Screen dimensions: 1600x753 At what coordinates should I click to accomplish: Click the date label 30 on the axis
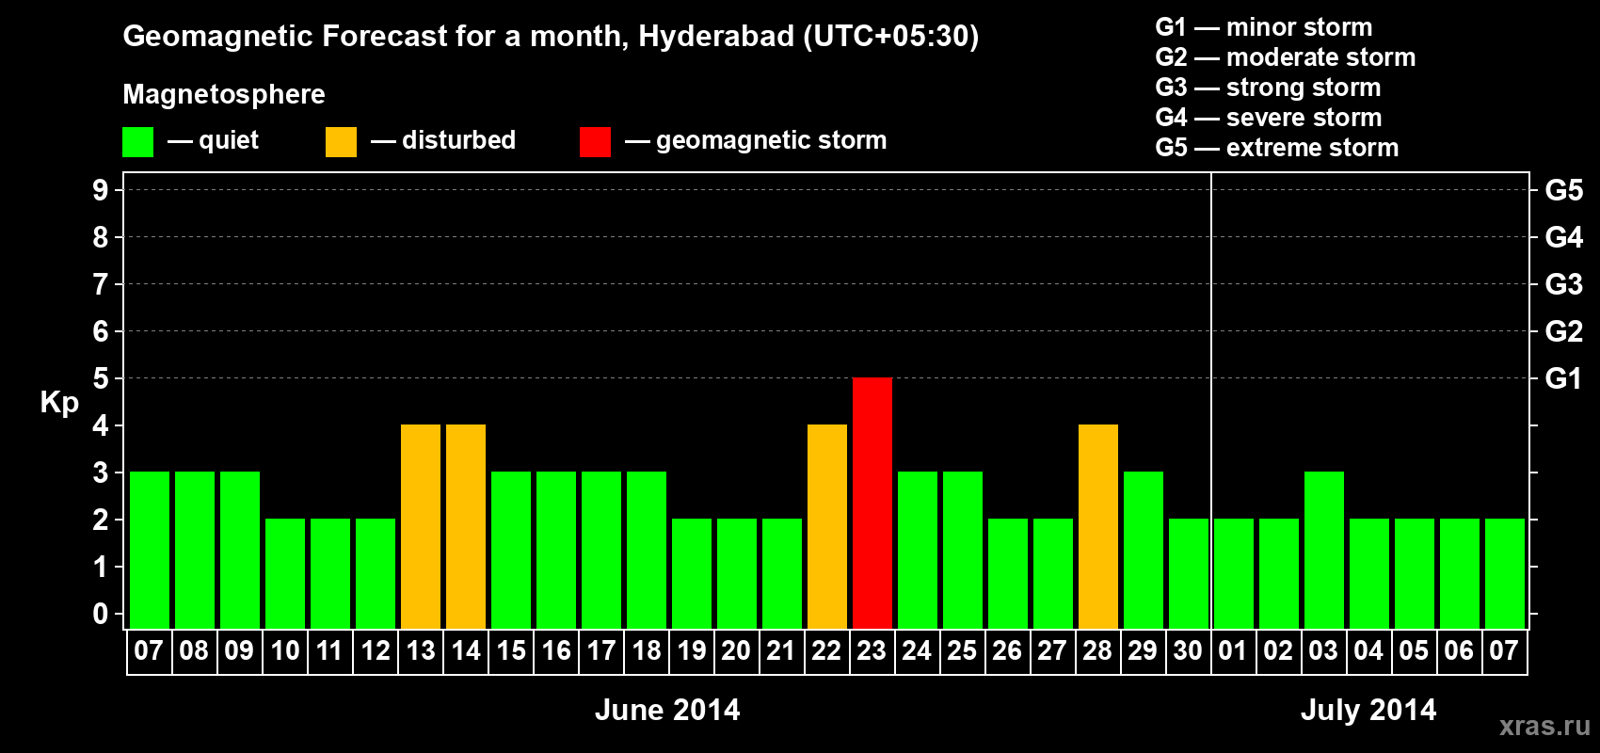click(1188, 651)
